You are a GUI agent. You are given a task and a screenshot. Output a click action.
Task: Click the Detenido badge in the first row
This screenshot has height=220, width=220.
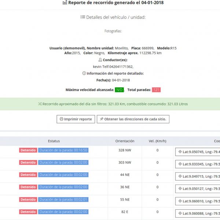pos(28,150)
